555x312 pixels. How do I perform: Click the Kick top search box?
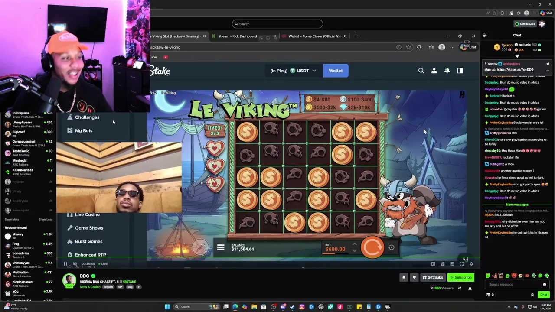(x=277, y=24)
